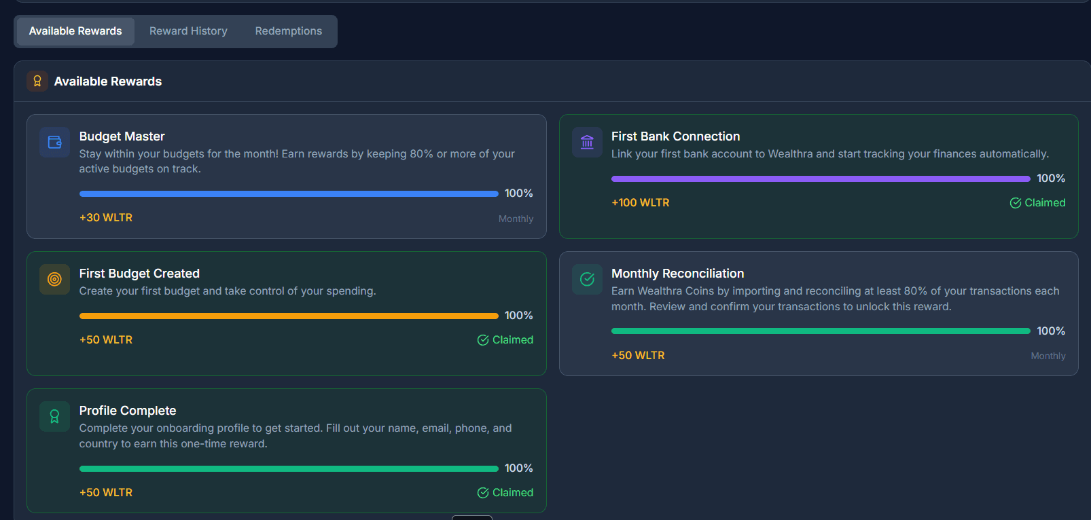Click the Monthly label on Budget Master
The image size is (1091, 520).
coord(516,219)
